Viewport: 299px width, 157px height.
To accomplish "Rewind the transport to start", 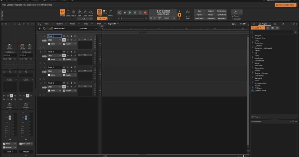I will point(120,13).
